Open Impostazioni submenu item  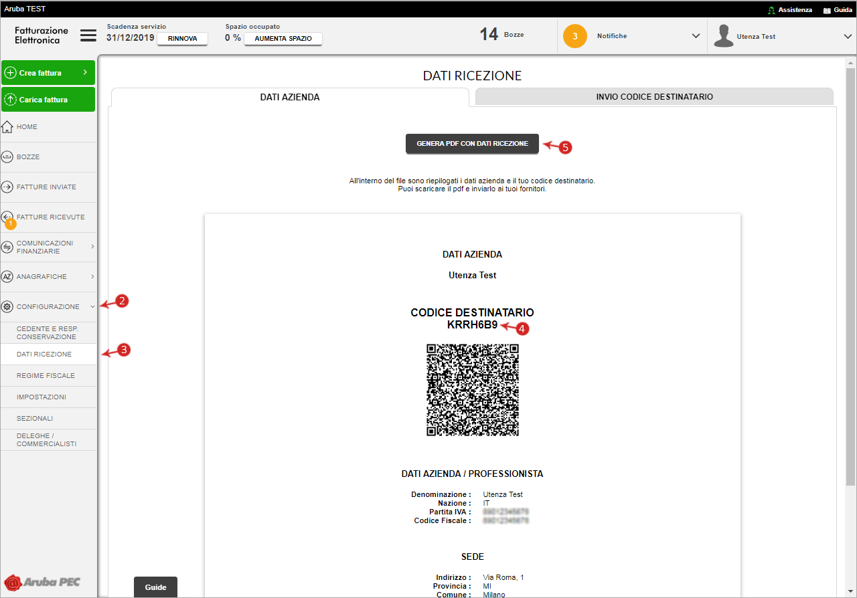[48, 397]
